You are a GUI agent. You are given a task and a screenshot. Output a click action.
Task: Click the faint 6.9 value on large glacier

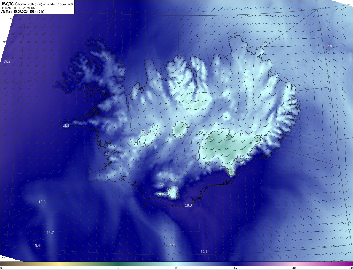click(211, 139)
